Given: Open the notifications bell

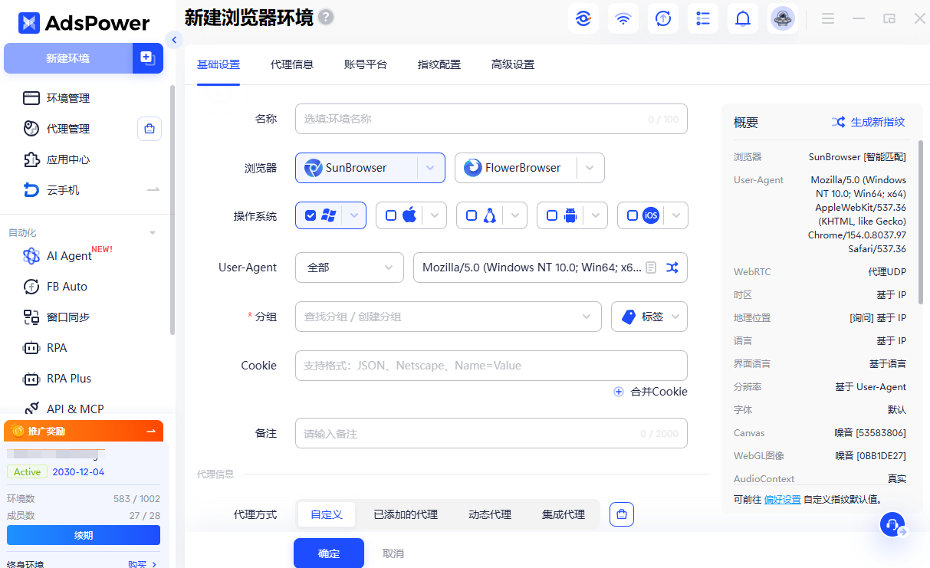Looking at the screenshot, I should tap(743, 18).
